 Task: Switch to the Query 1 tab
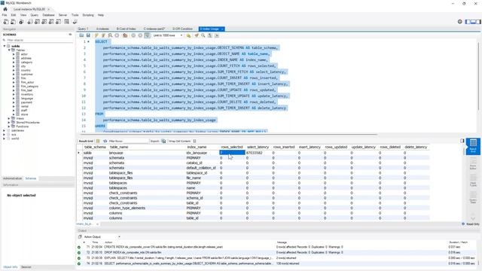point(83,29)
